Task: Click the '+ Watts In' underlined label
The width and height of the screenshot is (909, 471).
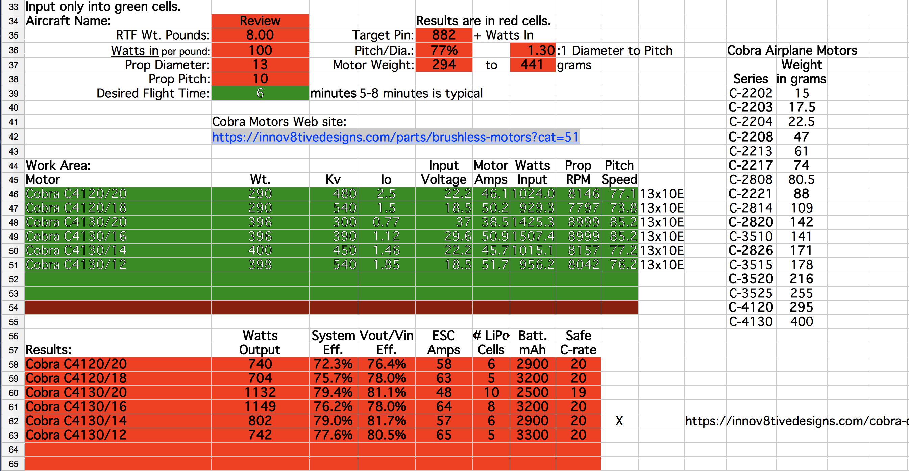Action: [503, 35]
